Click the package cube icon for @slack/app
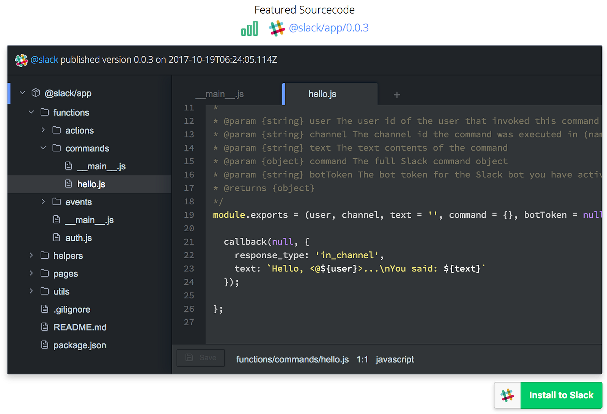This screenshot has width=607, height=414. tap(36, 93)
